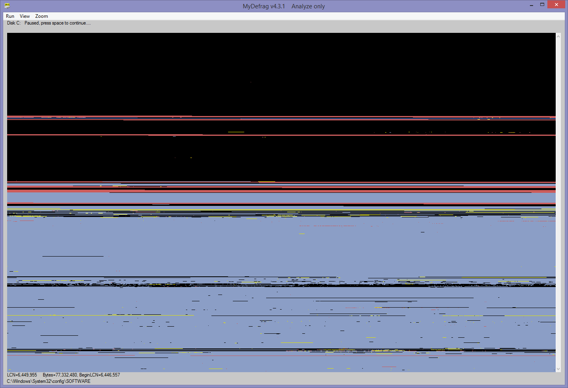This screenshot has height=388, width=568.
Task: Maximize the MyDefrag window
Action: [542, 5]
